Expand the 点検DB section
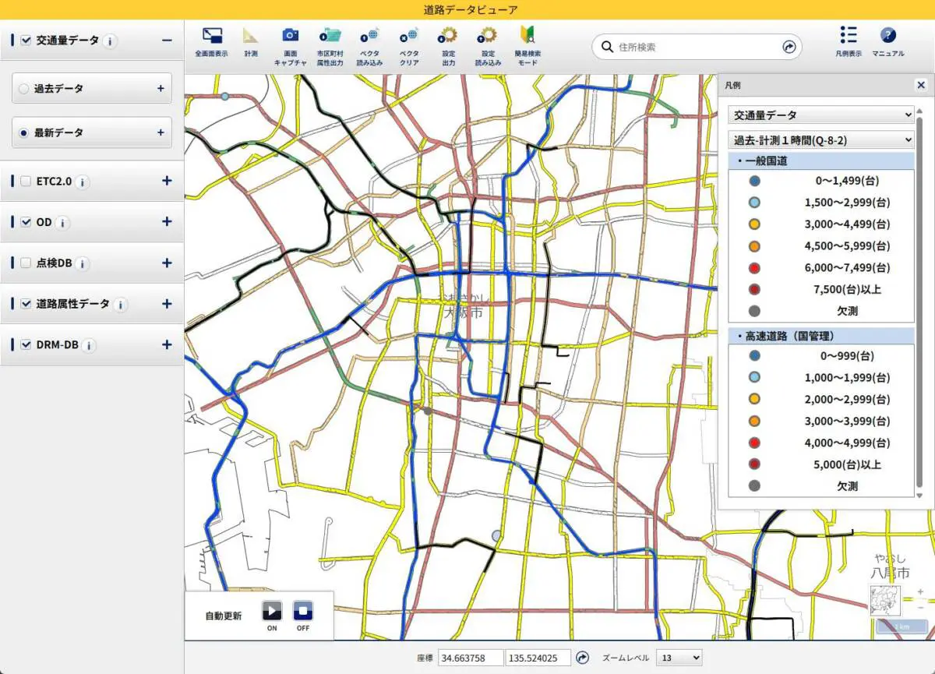 (167, 263)
